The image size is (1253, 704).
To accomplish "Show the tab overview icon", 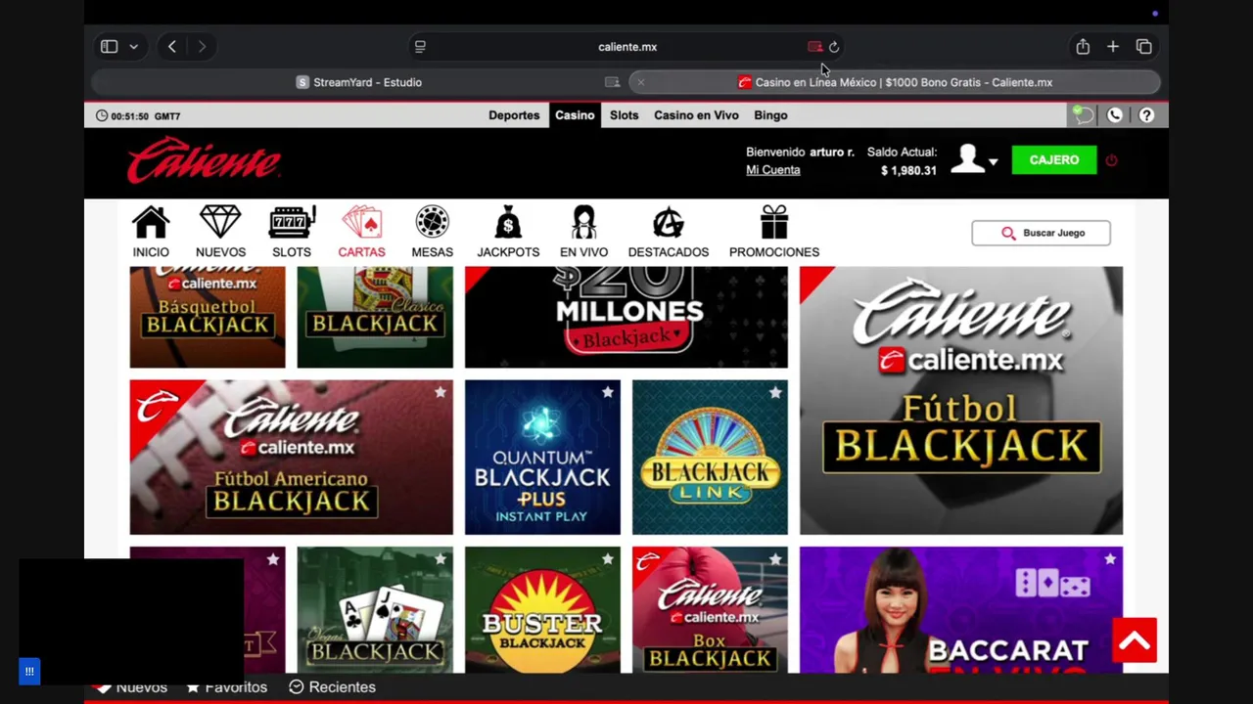I will point(1143,46).
